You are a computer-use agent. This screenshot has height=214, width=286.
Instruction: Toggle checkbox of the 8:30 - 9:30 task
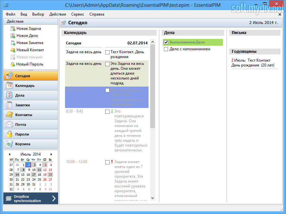click(x=108, y=90)
